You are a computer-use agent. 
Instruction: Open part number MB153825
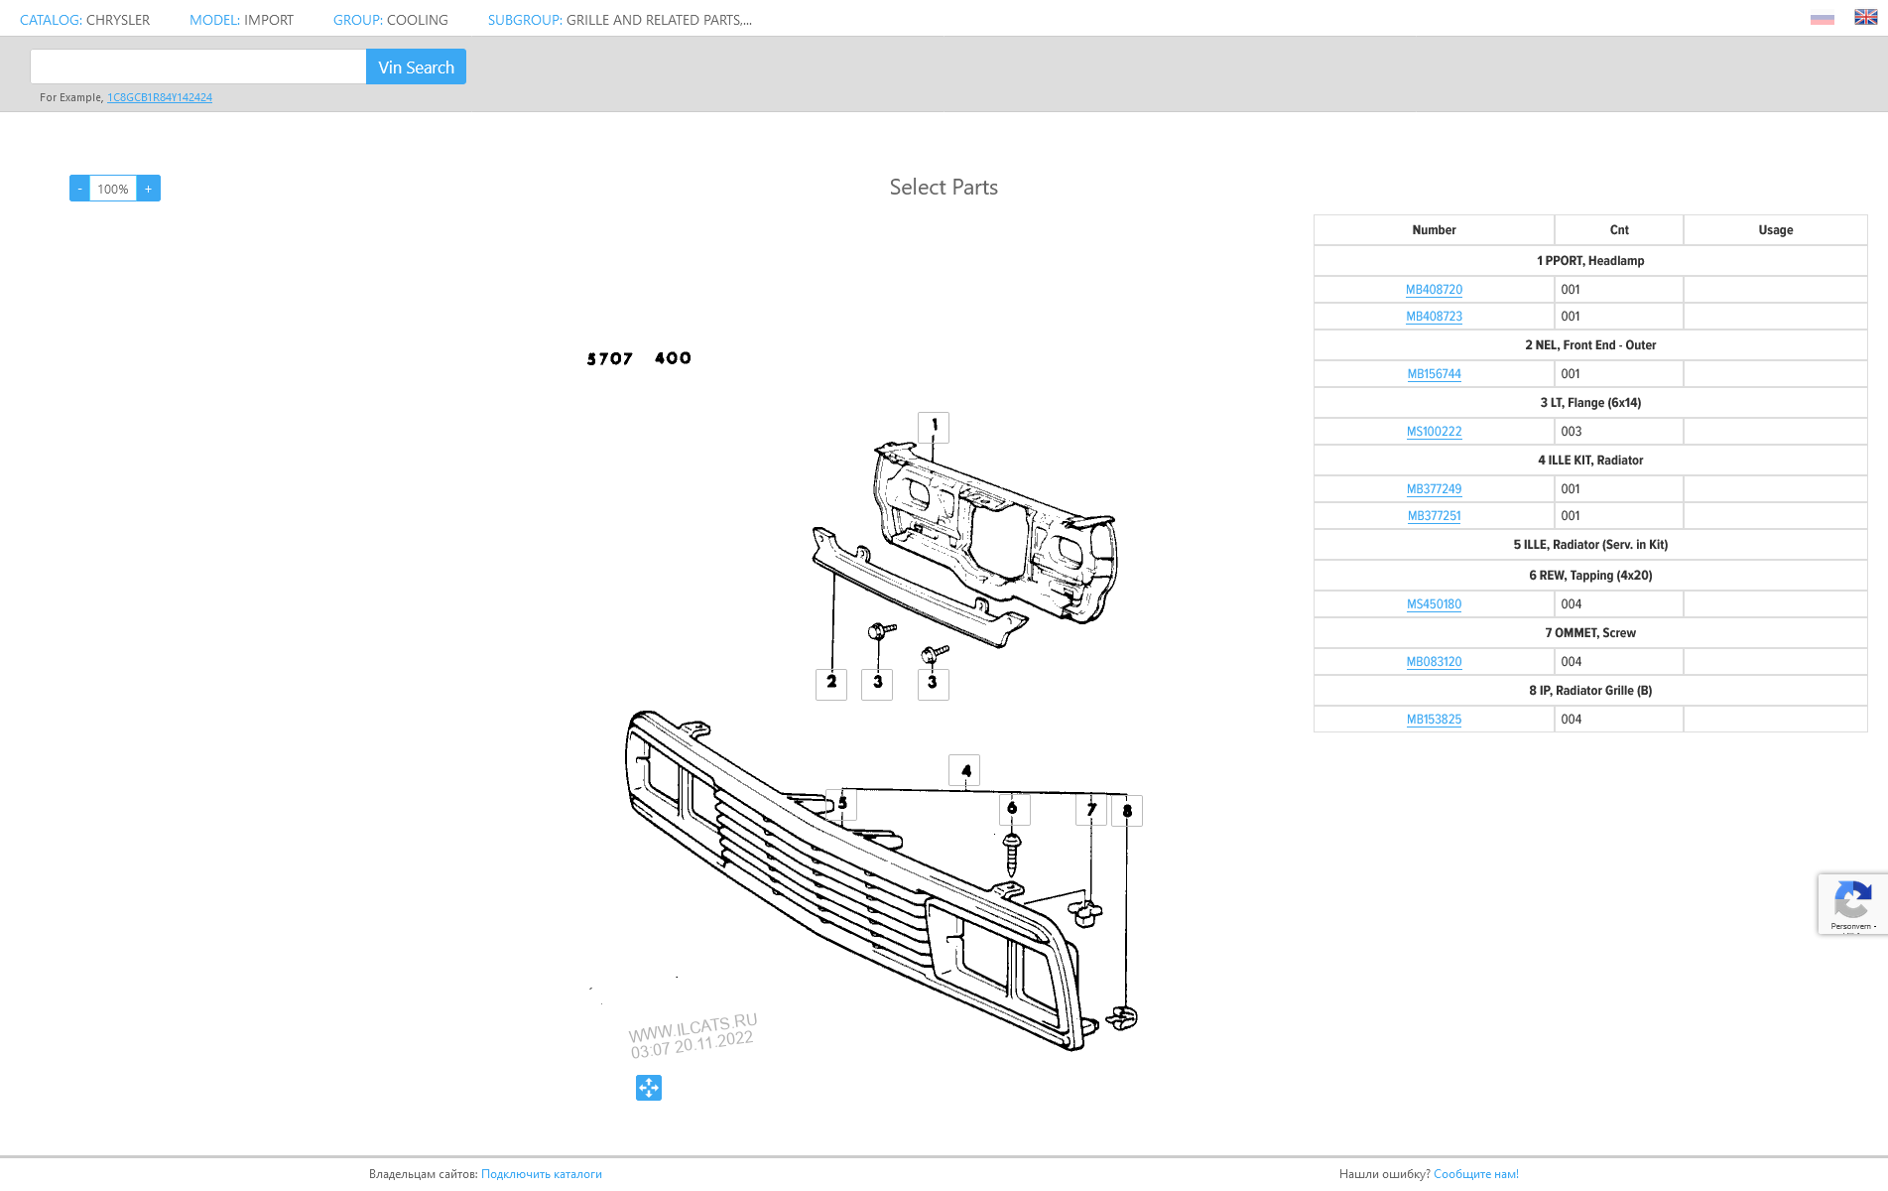(1434, 720)
